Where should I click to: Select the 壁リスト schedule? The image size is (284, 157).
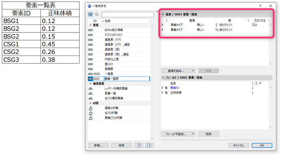click(x=119, y=64)
